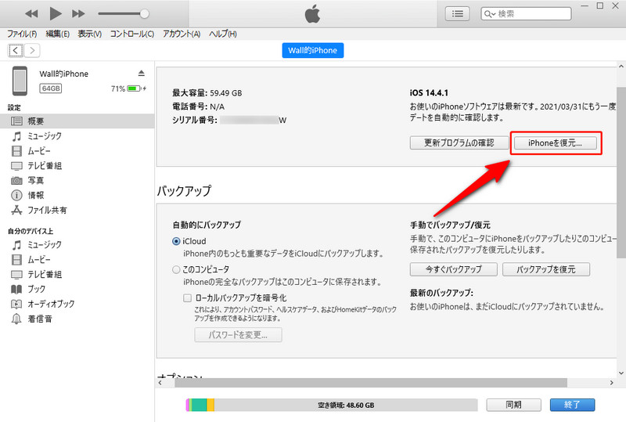This screenshot has width=626, height=422.
Task: Click the 検索 search field
Action: (x=526, y=14)
